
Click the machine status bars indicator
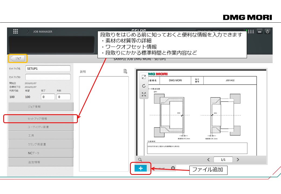(250, 32)
